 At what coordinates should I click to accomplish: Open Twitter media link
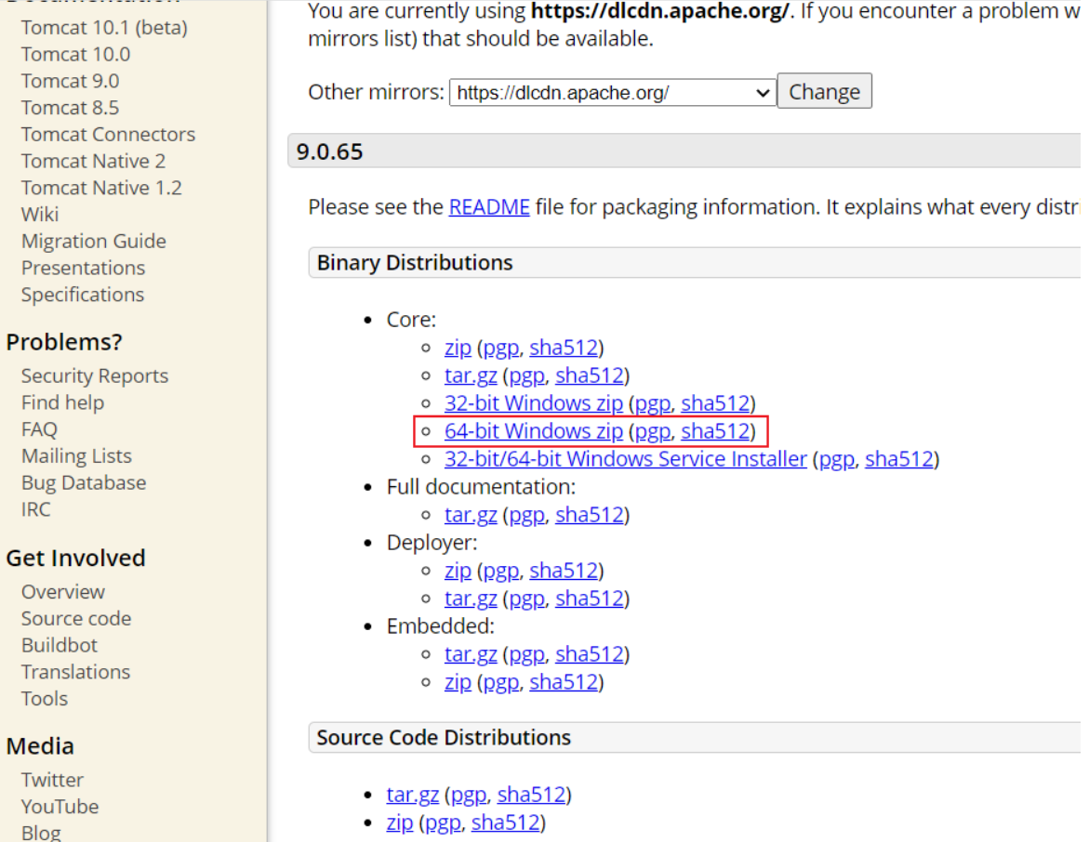coord(52,780)
